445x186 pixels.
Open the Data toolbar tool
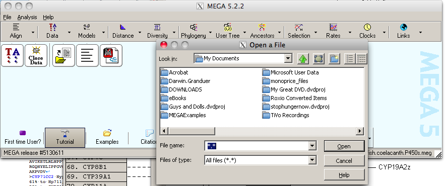click(x=52, y=31)
